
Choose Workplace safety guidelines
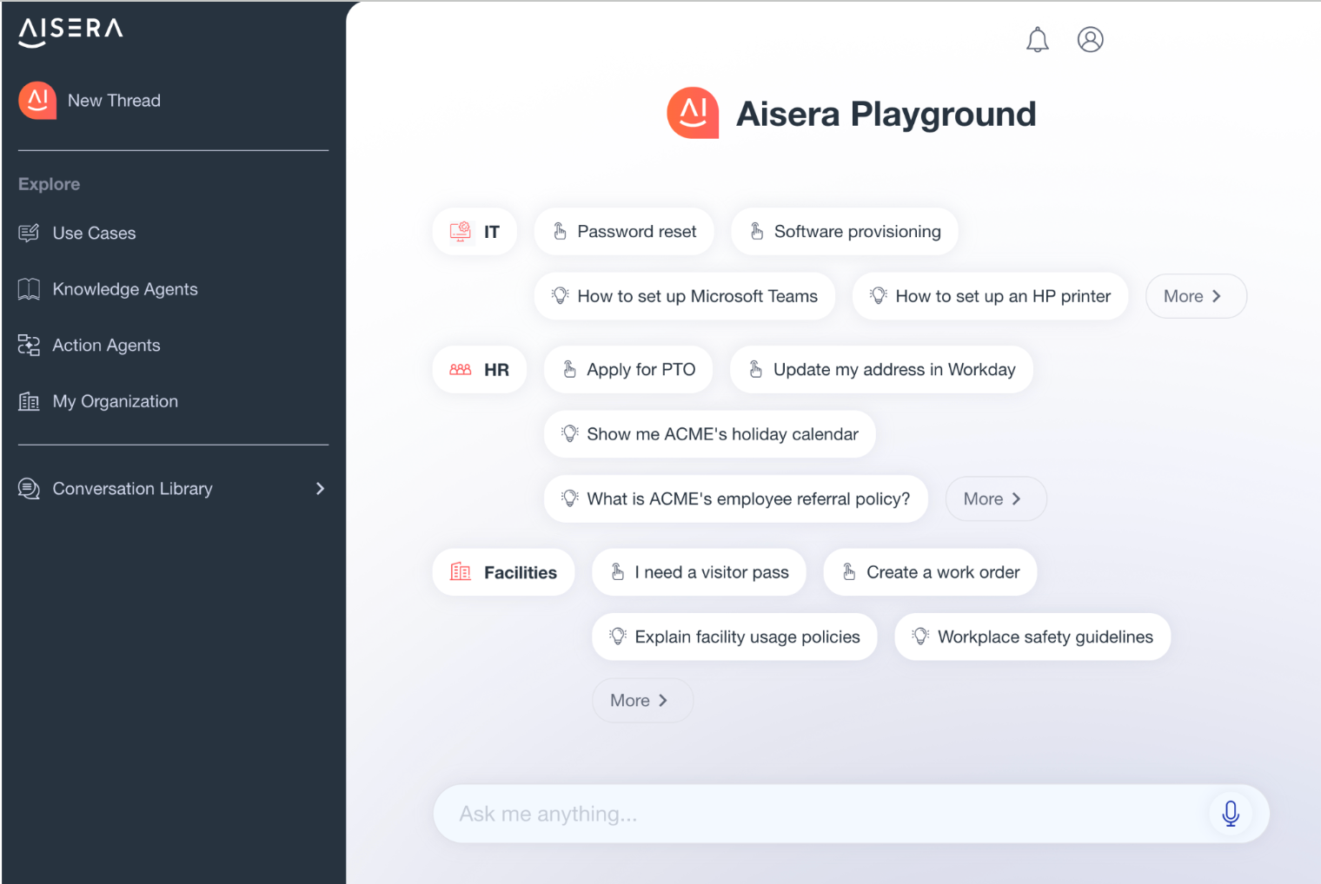tap(1032, 637)
